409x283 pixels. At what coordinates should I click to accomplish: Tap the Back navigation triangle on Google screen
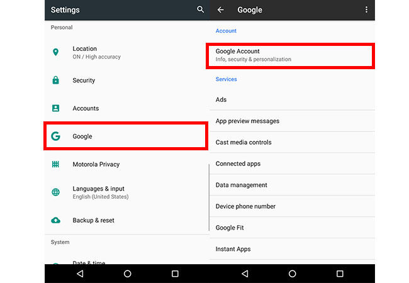point(245,274)
